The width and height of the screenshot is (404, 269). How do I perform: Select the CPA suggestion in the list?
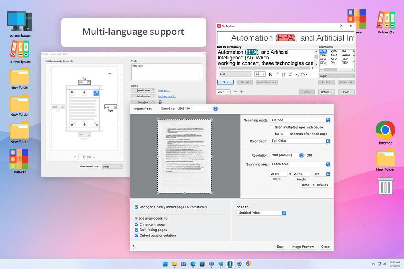[x=323, y=55]
